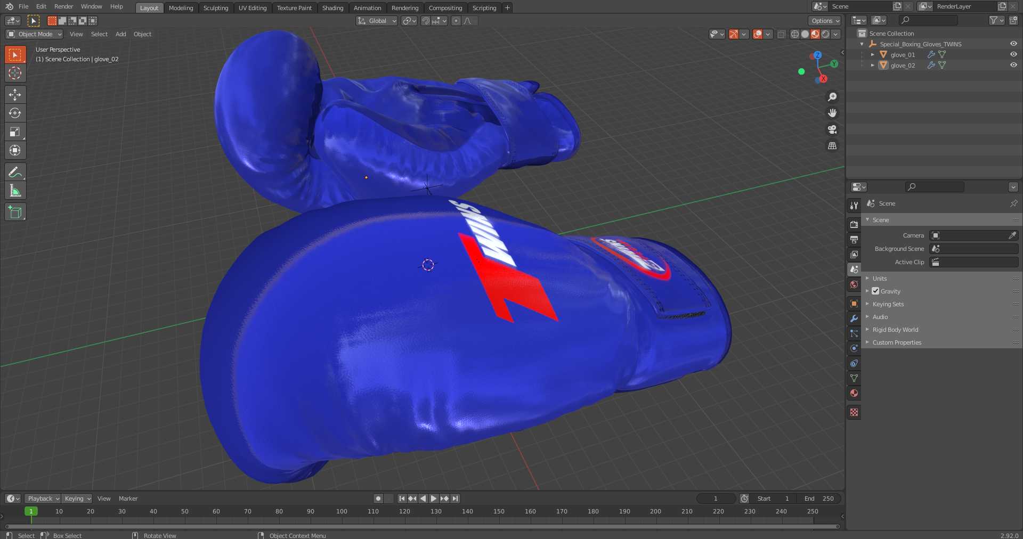Switch to the Sculpting workspace tab
This screenshot has height=539, width=1023.
pos(216,8)
